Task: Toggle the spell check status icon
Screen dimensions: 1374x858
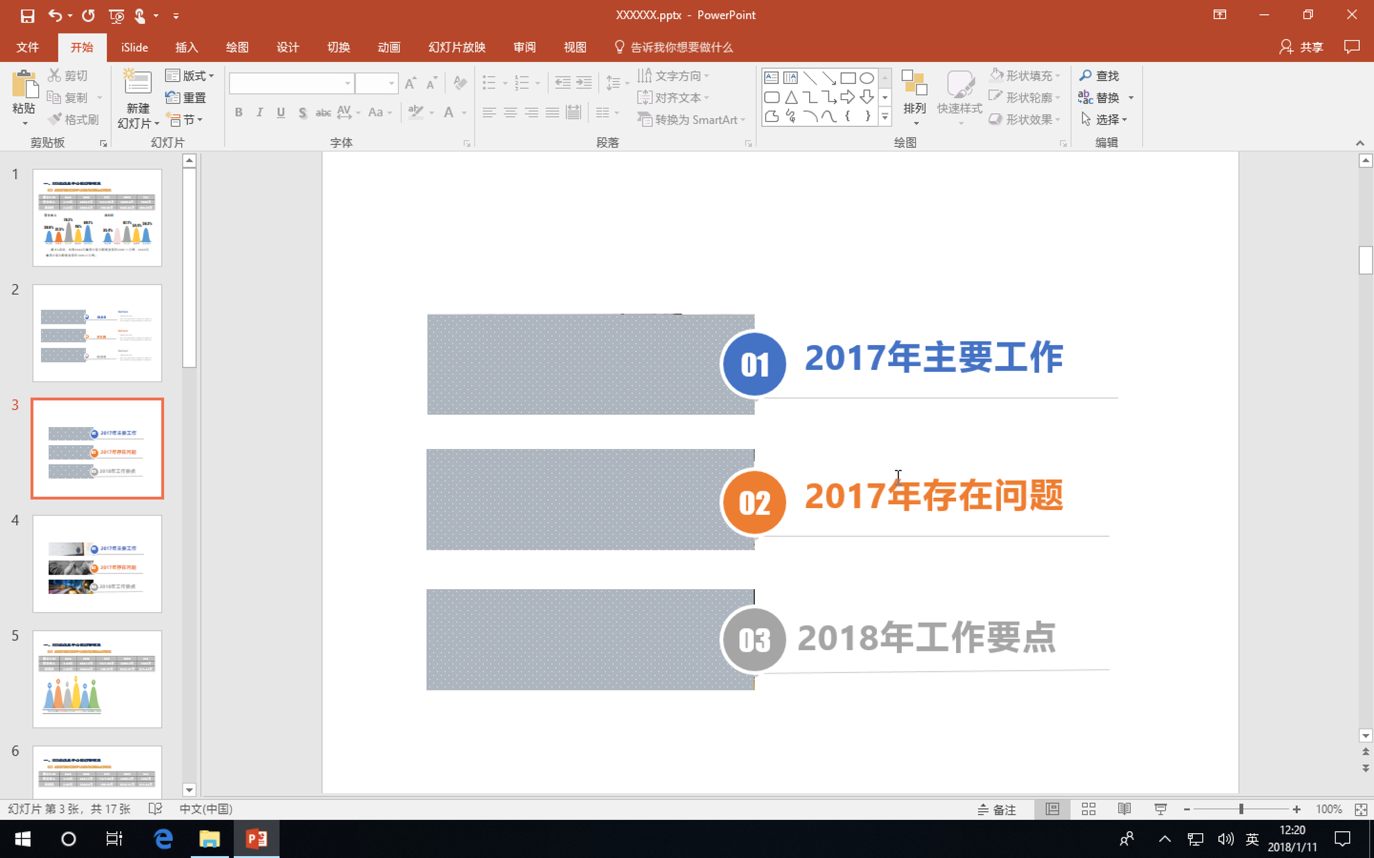Action: [155, 809]
